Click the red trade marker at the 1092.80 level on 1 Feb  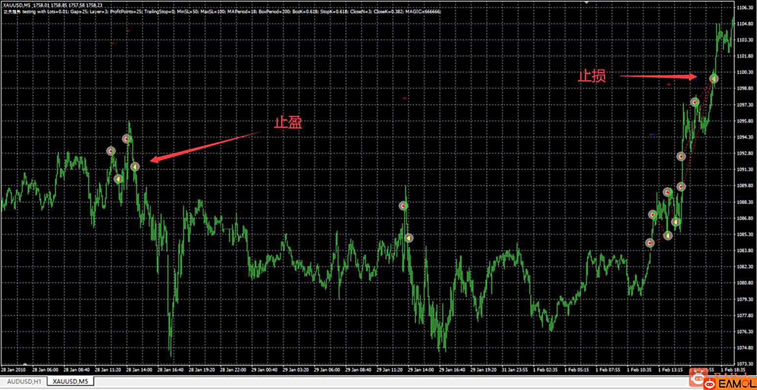click(681, 156)
